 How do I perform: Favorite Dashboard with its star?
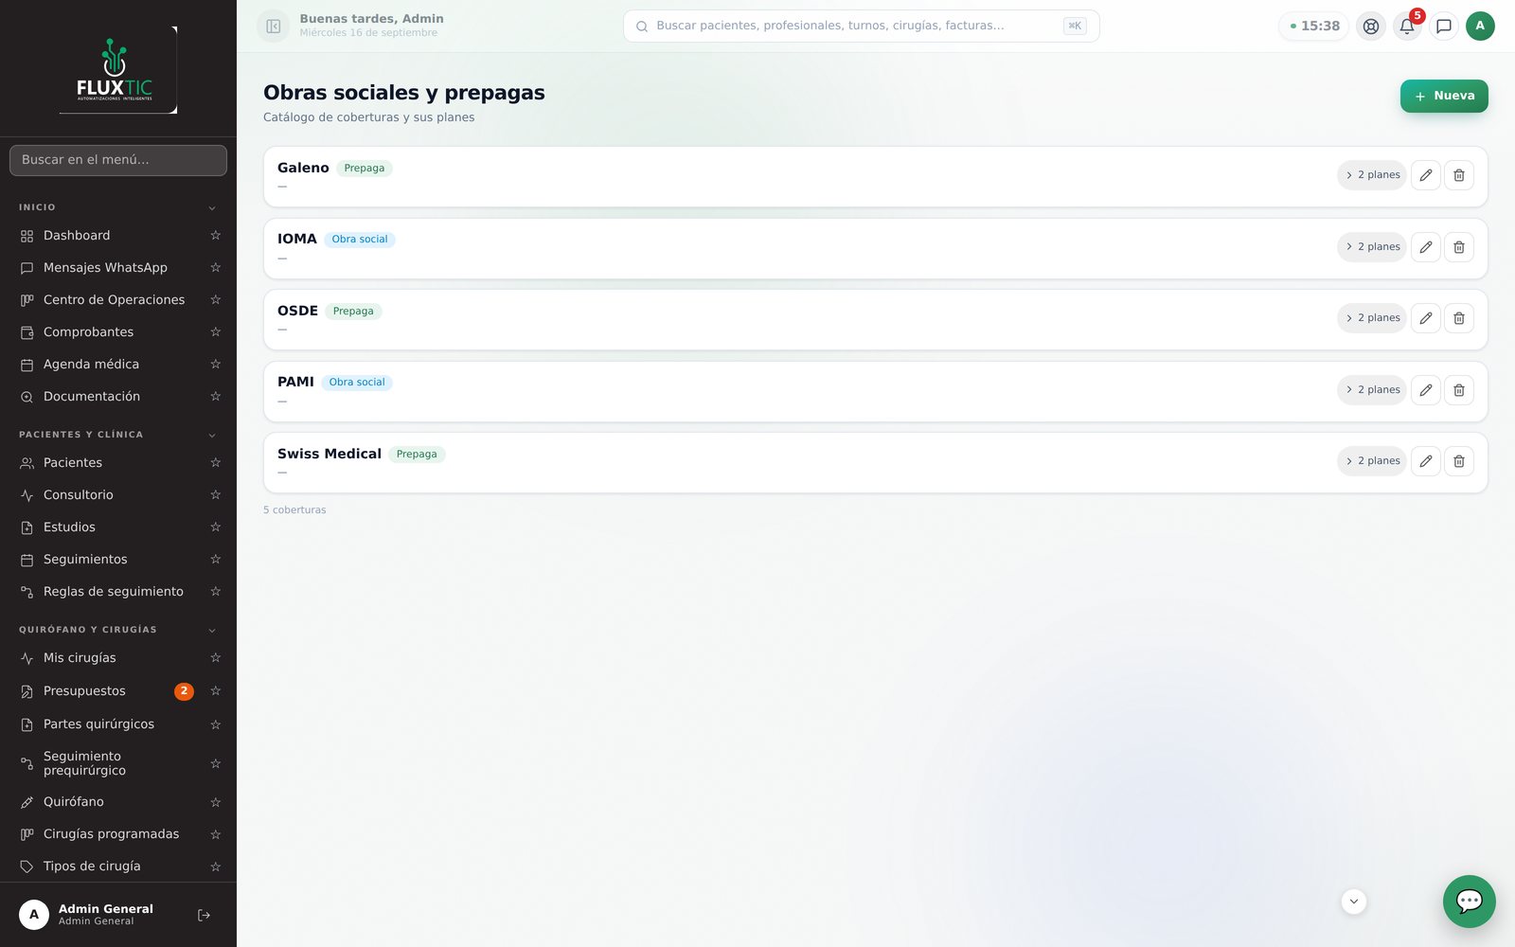(x=215, y=236)
